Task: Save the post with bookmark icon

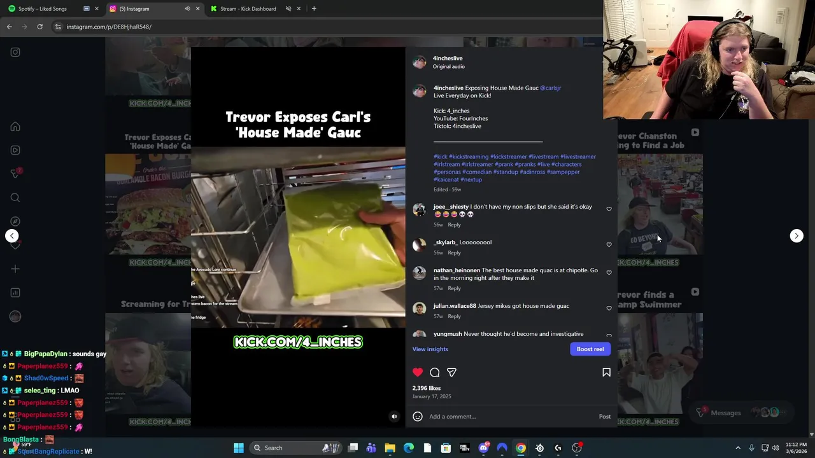Action: coord(606,372)
